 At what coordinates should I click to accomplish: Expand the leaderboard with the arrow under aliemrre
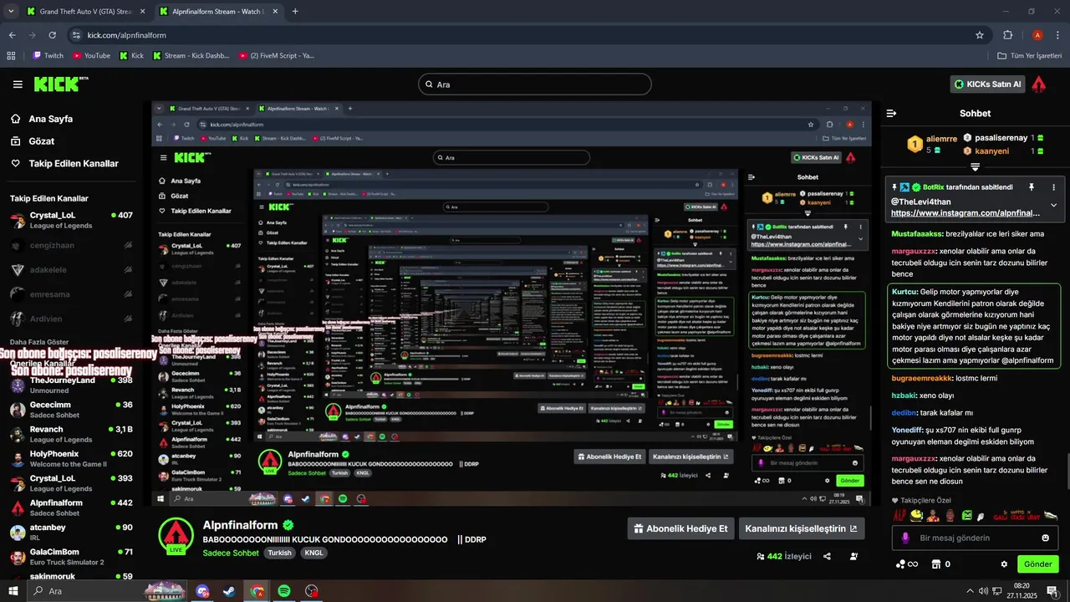tap(975, 167)
